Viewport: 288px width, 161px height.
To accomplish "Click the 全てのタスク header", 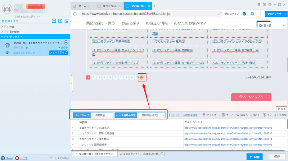I will [x=10, y=21].
